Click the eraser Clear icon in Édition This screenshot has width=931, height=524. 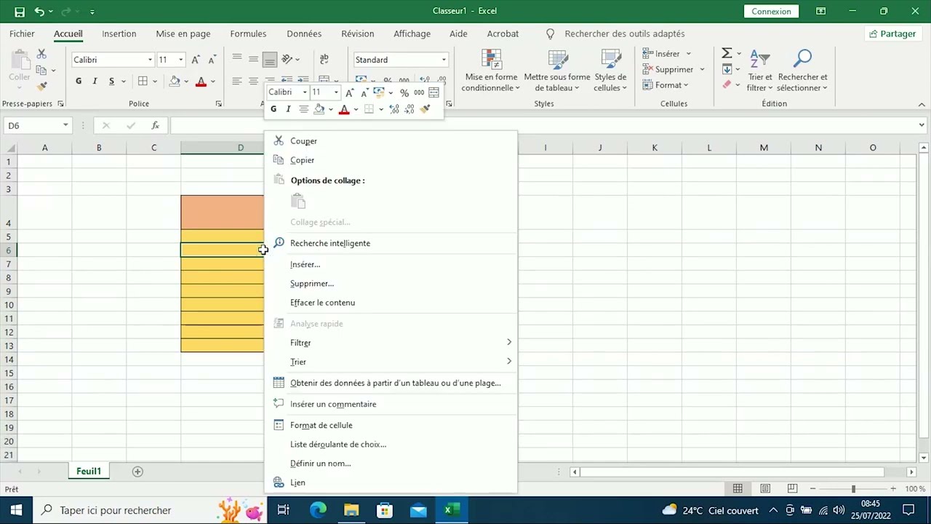coord(727,84)
